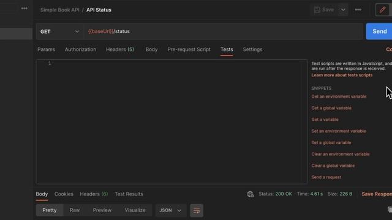Open the response Headers (6) tab
The image size is (392, 220).
(94, 194)
